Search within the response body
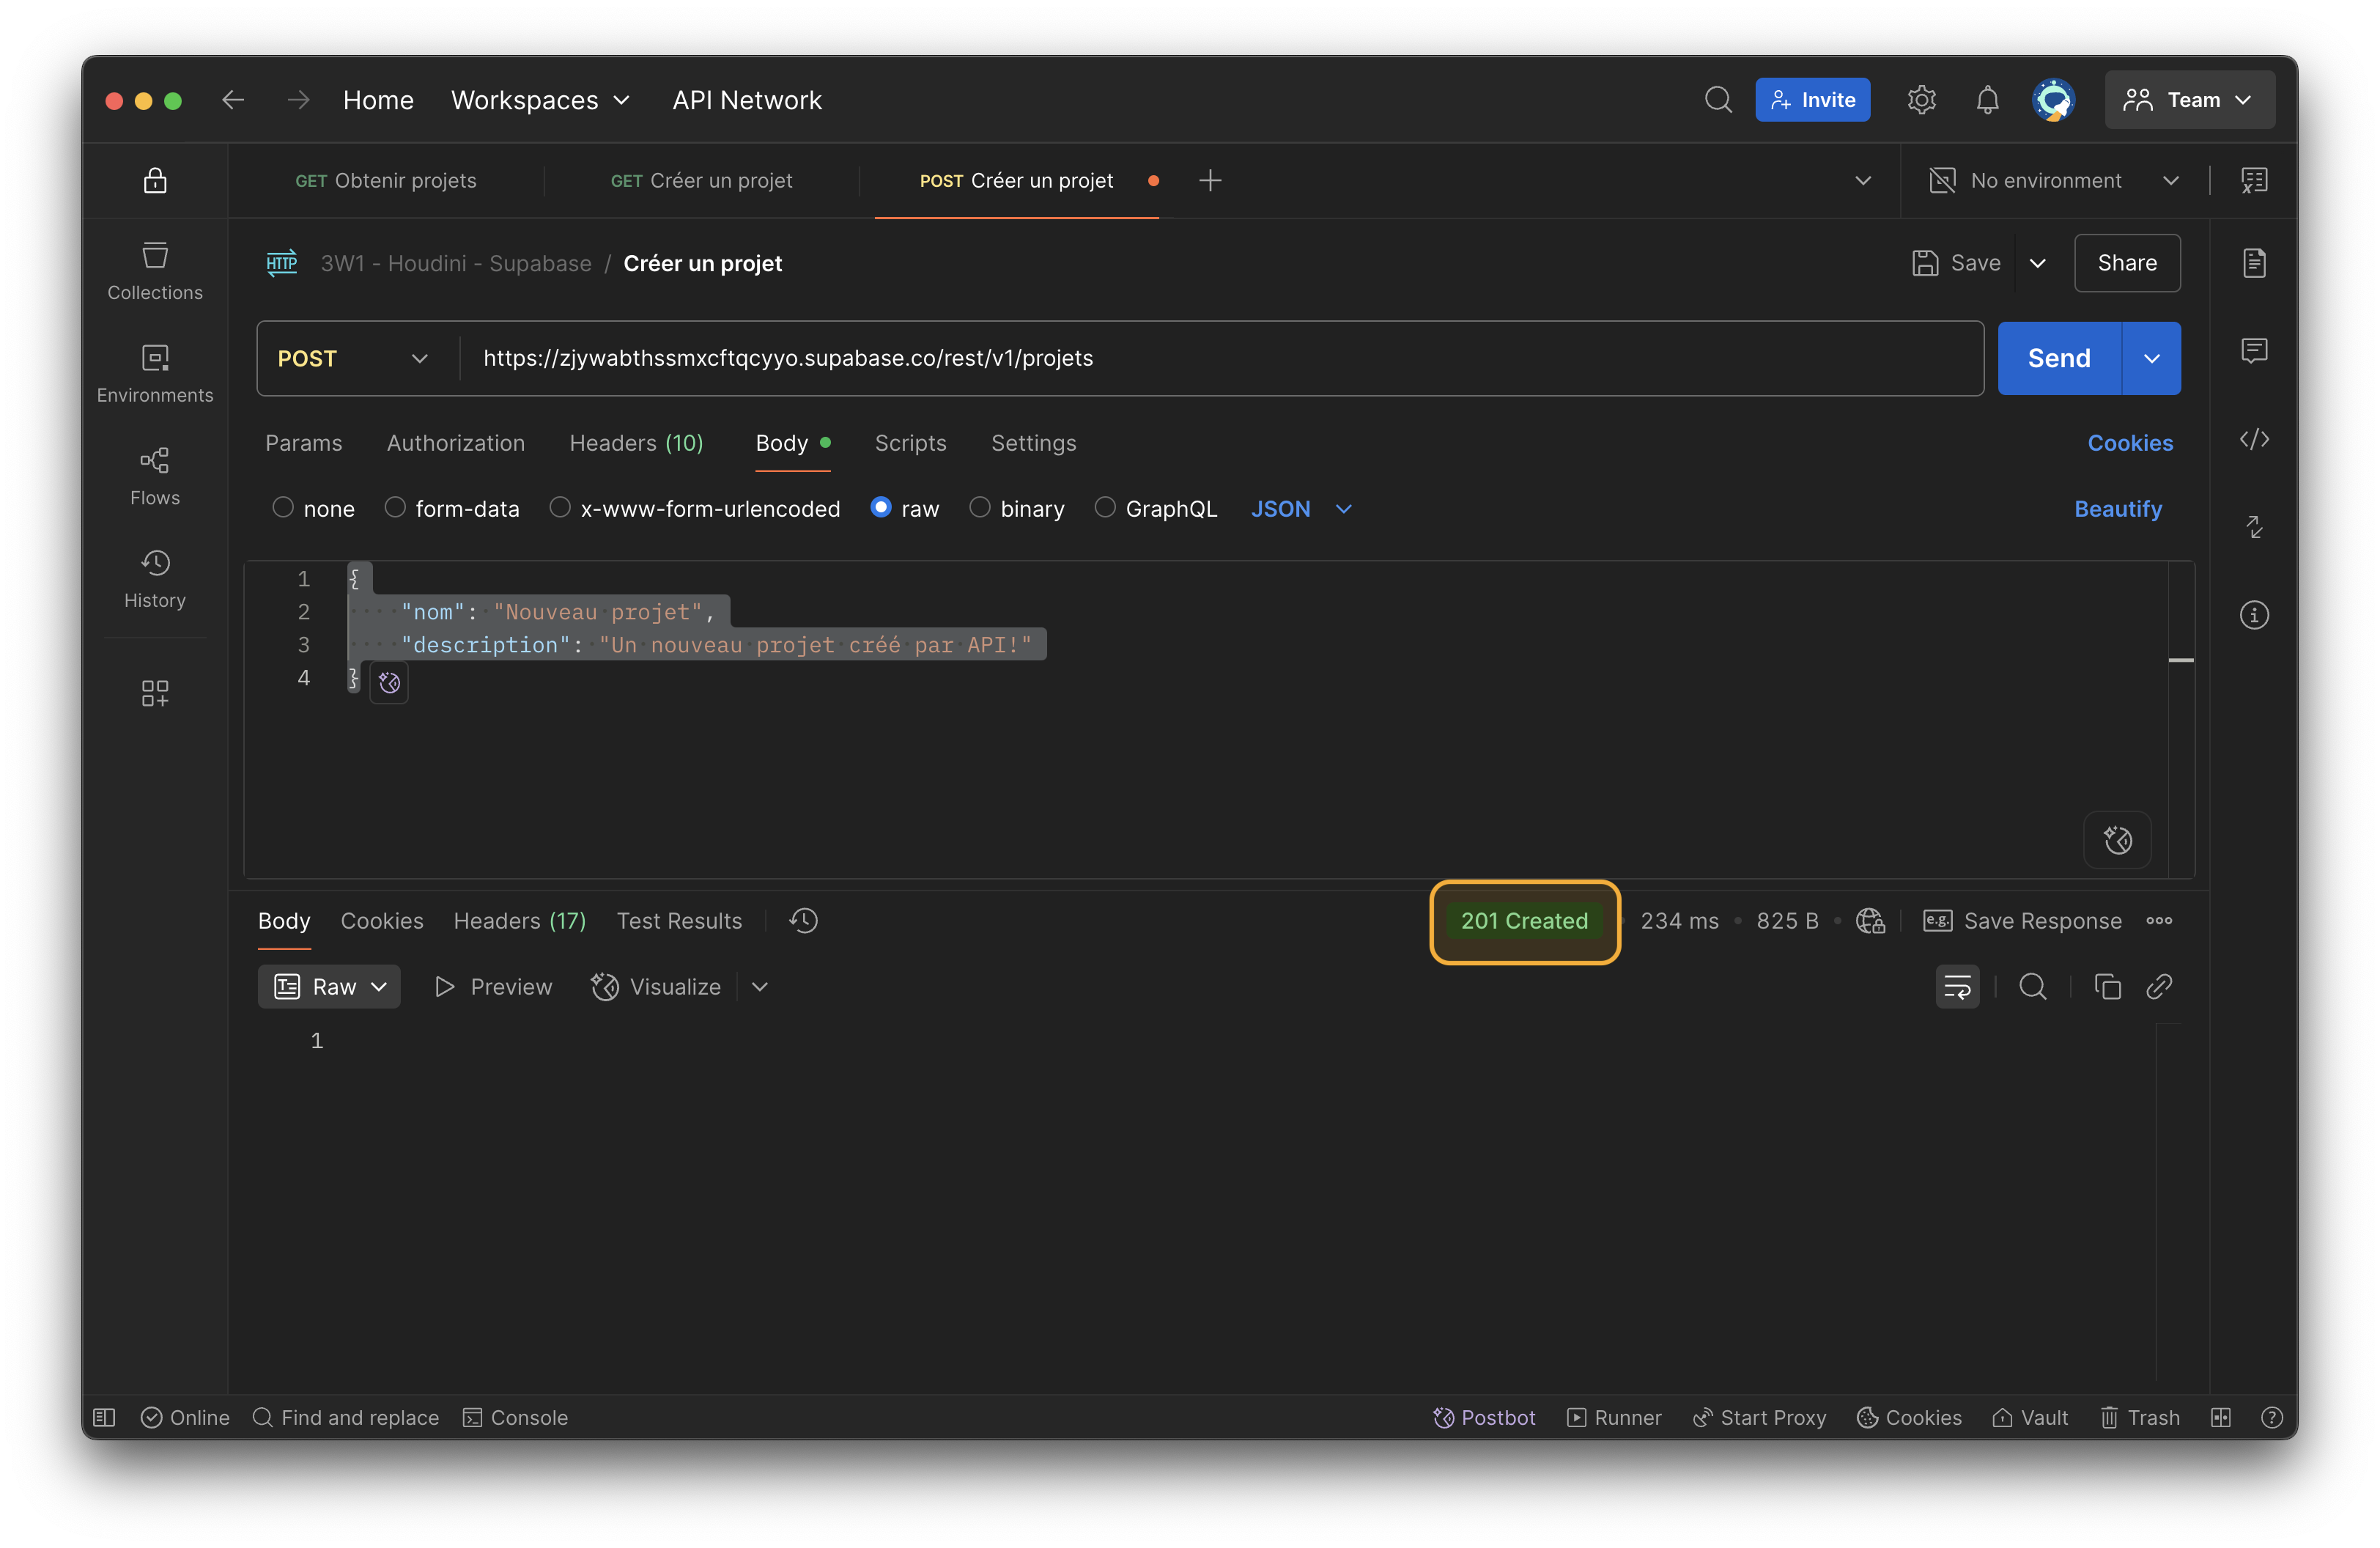 (x=2032, y=987)
